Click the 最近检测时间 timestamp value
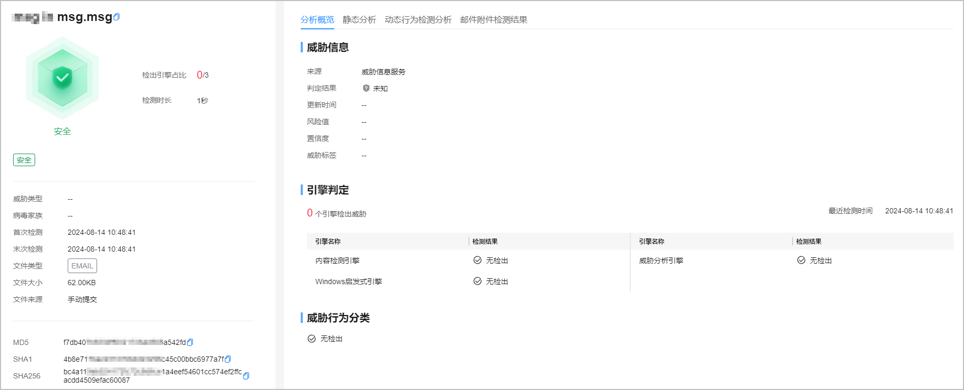This screenshot has height=390, width=964. [919, 211]
